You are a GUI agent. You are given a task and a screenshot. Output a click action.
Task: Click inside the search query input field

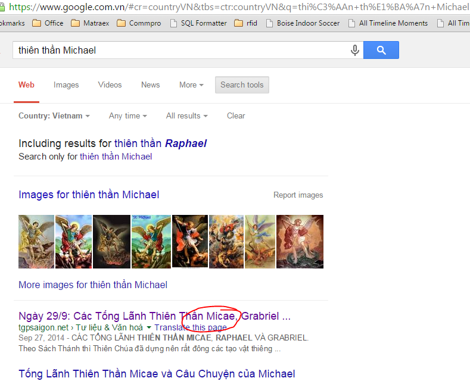[180, 50]
